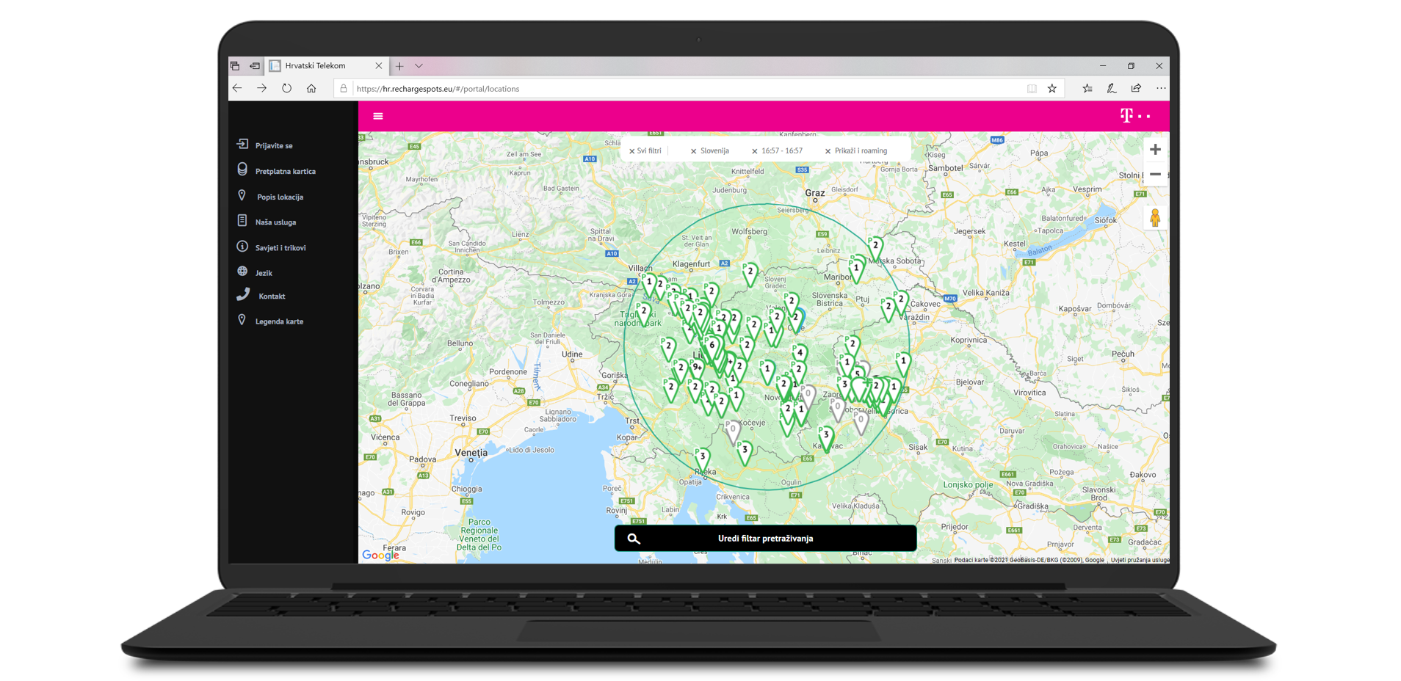
Task: Open Jezik language option in sidebar
Action: point(264,273)
